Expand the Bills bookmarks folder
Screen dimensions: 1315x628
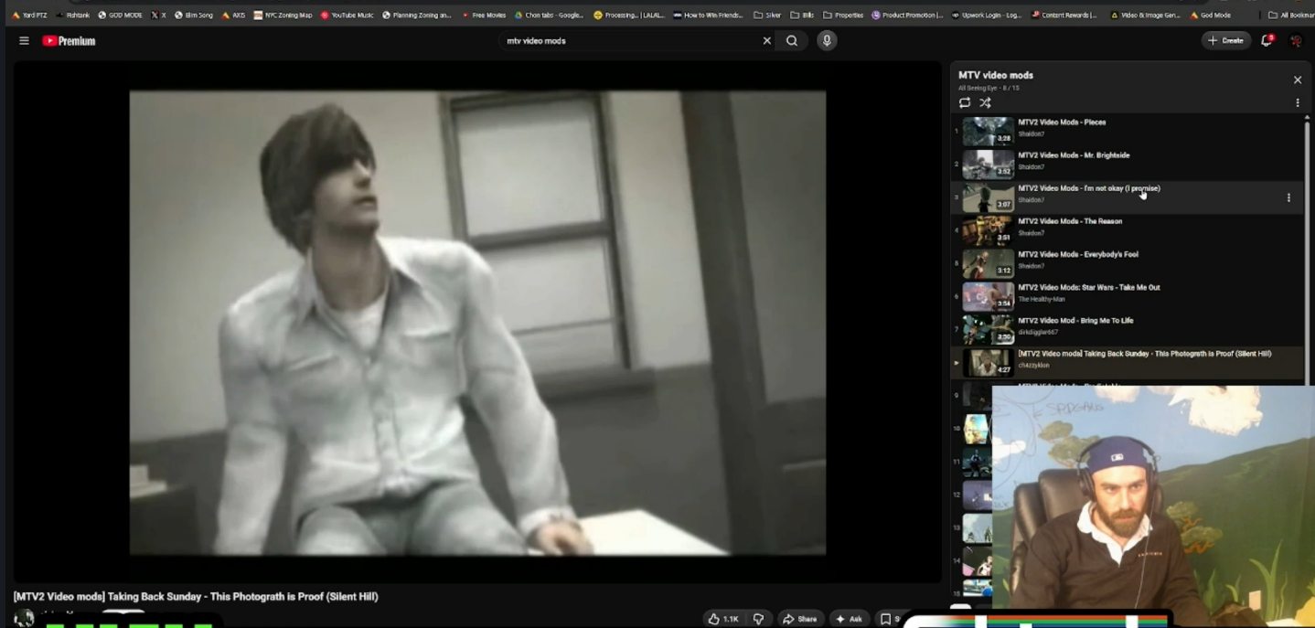(x=802, y=15)
